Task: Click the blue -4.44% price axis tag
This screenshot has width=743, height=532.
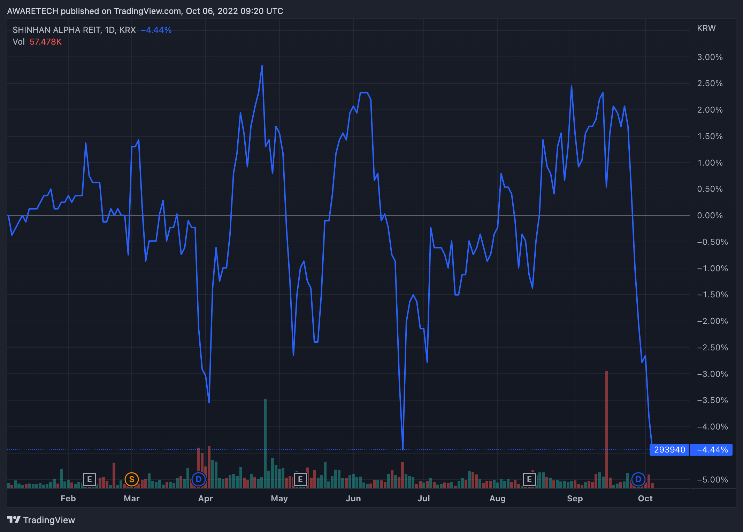Action: pyautogui.click(x=711, y=450)
